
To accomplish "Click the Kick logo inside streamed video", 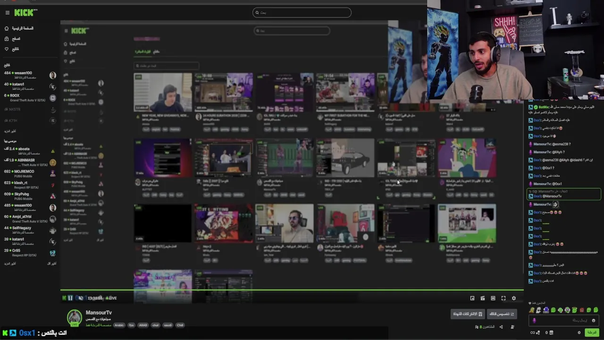I will pos(80,31).
